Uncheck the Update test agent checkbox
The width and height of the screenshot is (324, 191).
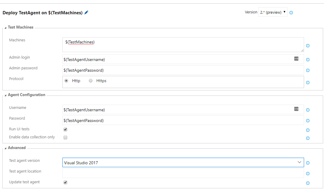click(x=65, y=182)
